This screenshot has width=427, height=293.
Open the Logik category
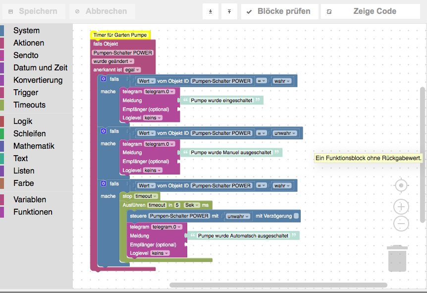[x=23, y=121]
